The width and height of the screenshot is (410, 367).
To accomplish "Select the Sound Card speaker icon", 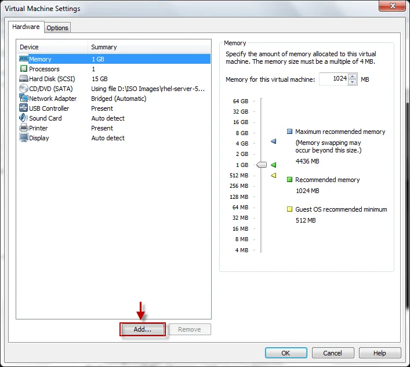I will click(24, 118).
